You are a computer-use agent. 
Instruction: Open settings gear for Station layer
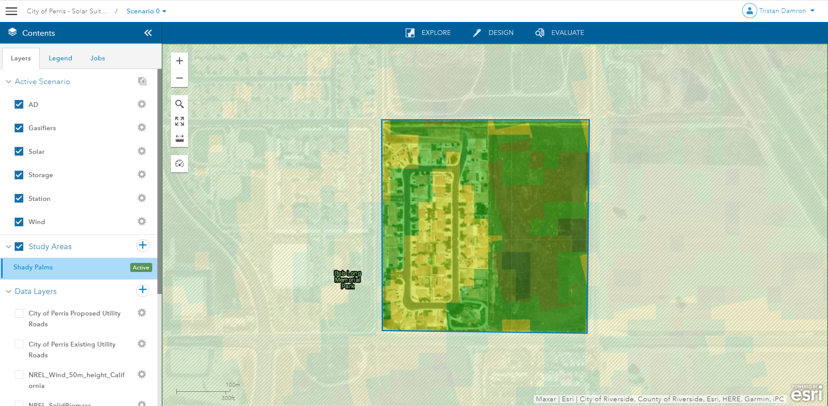[142, 198]
